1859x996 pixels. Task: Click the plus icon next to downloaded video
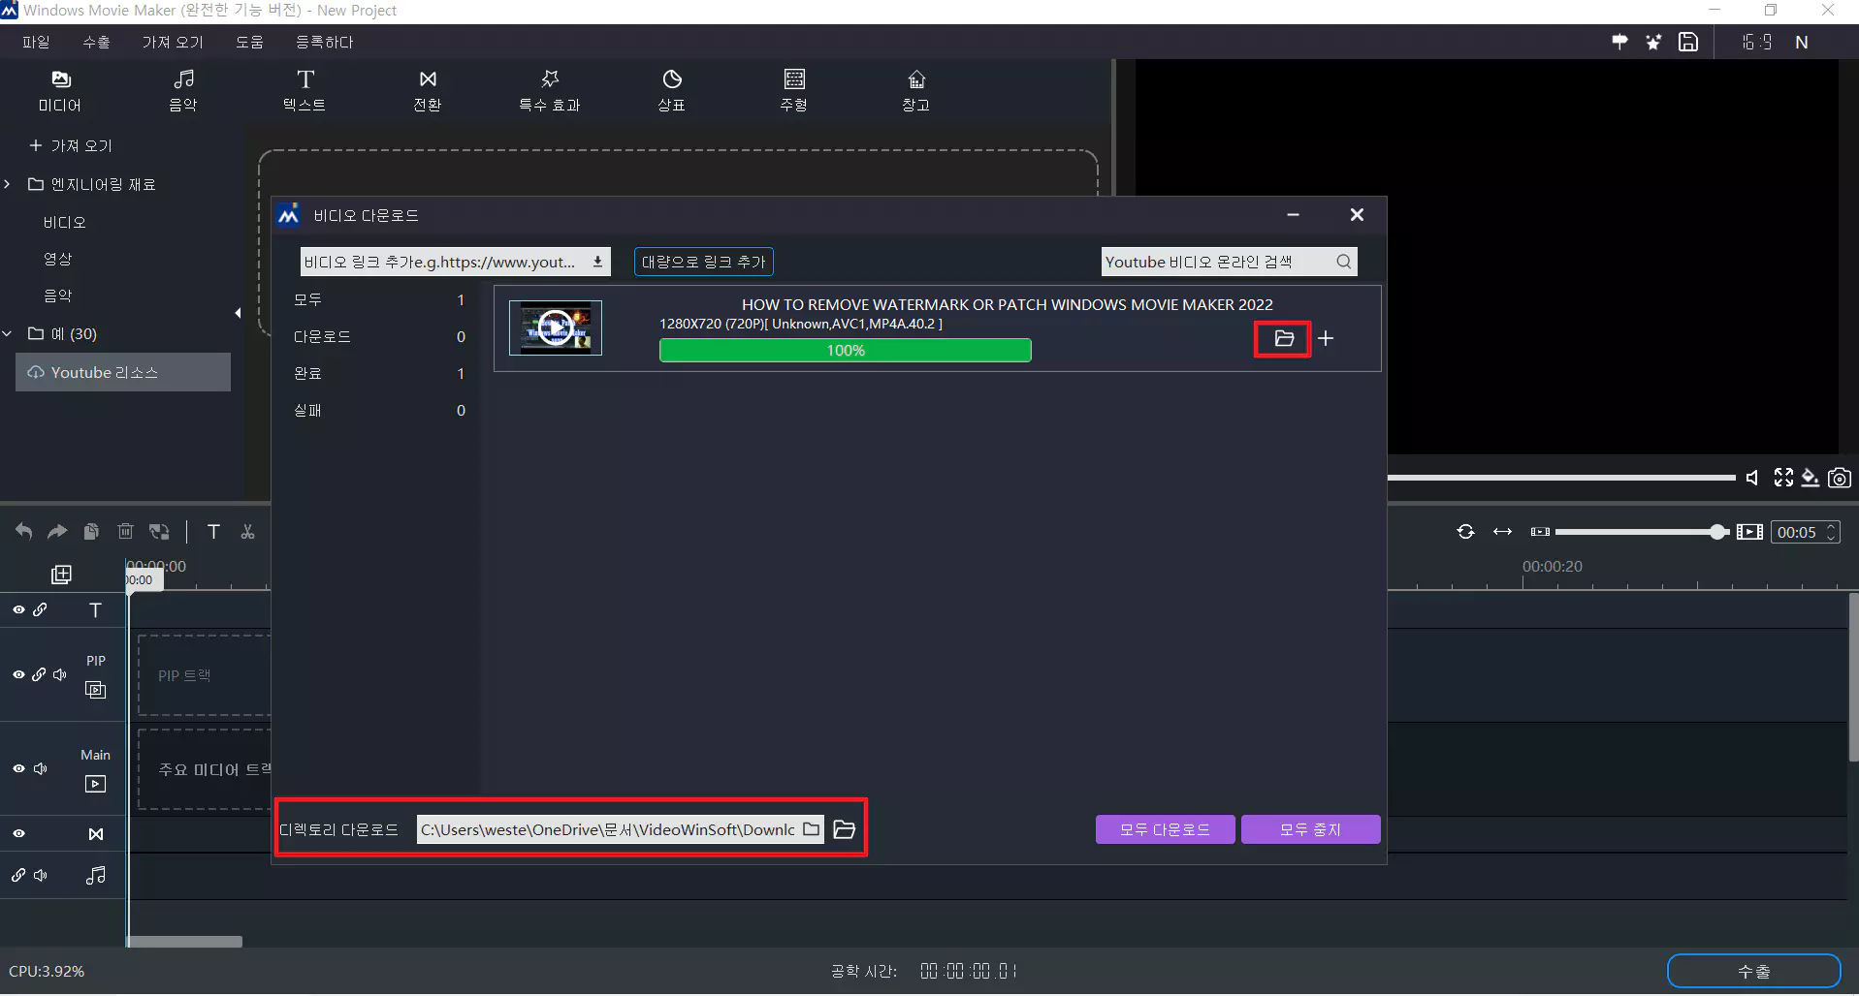tap(1326, 338)
